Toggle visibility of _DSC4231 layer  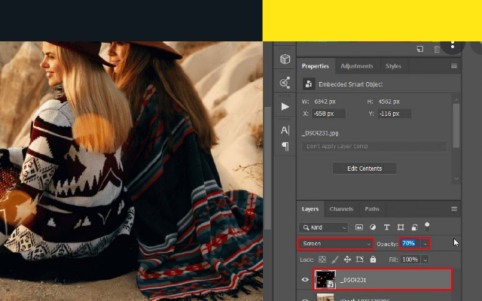pyautogui.click(x=305, y=280)
